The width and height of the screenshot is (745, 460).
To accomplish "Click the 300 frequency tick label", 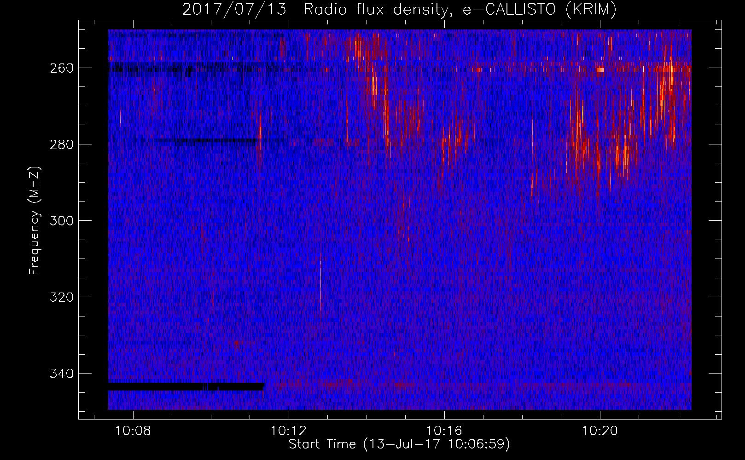I will [62, 221].
